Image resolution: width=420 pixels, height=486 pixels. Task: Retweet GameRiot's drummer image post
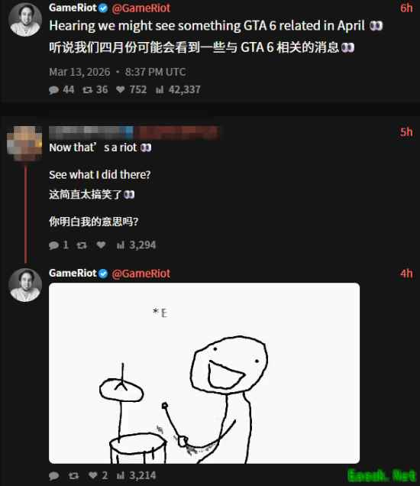tap(73, 476)
